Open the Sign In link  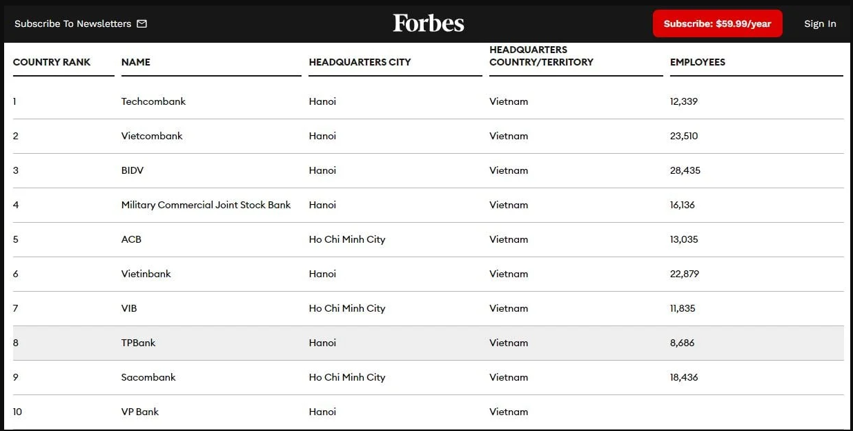coord(820,23)
